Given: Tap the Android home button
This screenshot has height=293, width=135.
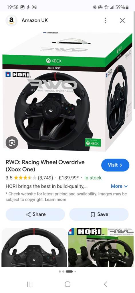Looking at the screenshot, I should [67, 284].
